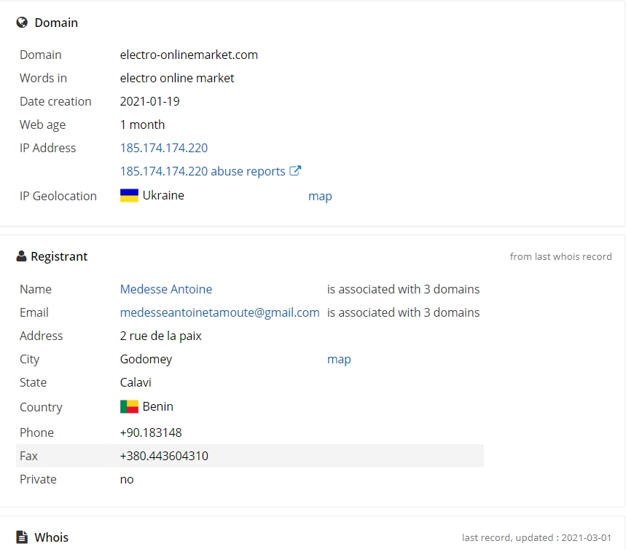Screen dimensions: 626x549
Task: Click the Phone row label
Action: coord(36,433)
